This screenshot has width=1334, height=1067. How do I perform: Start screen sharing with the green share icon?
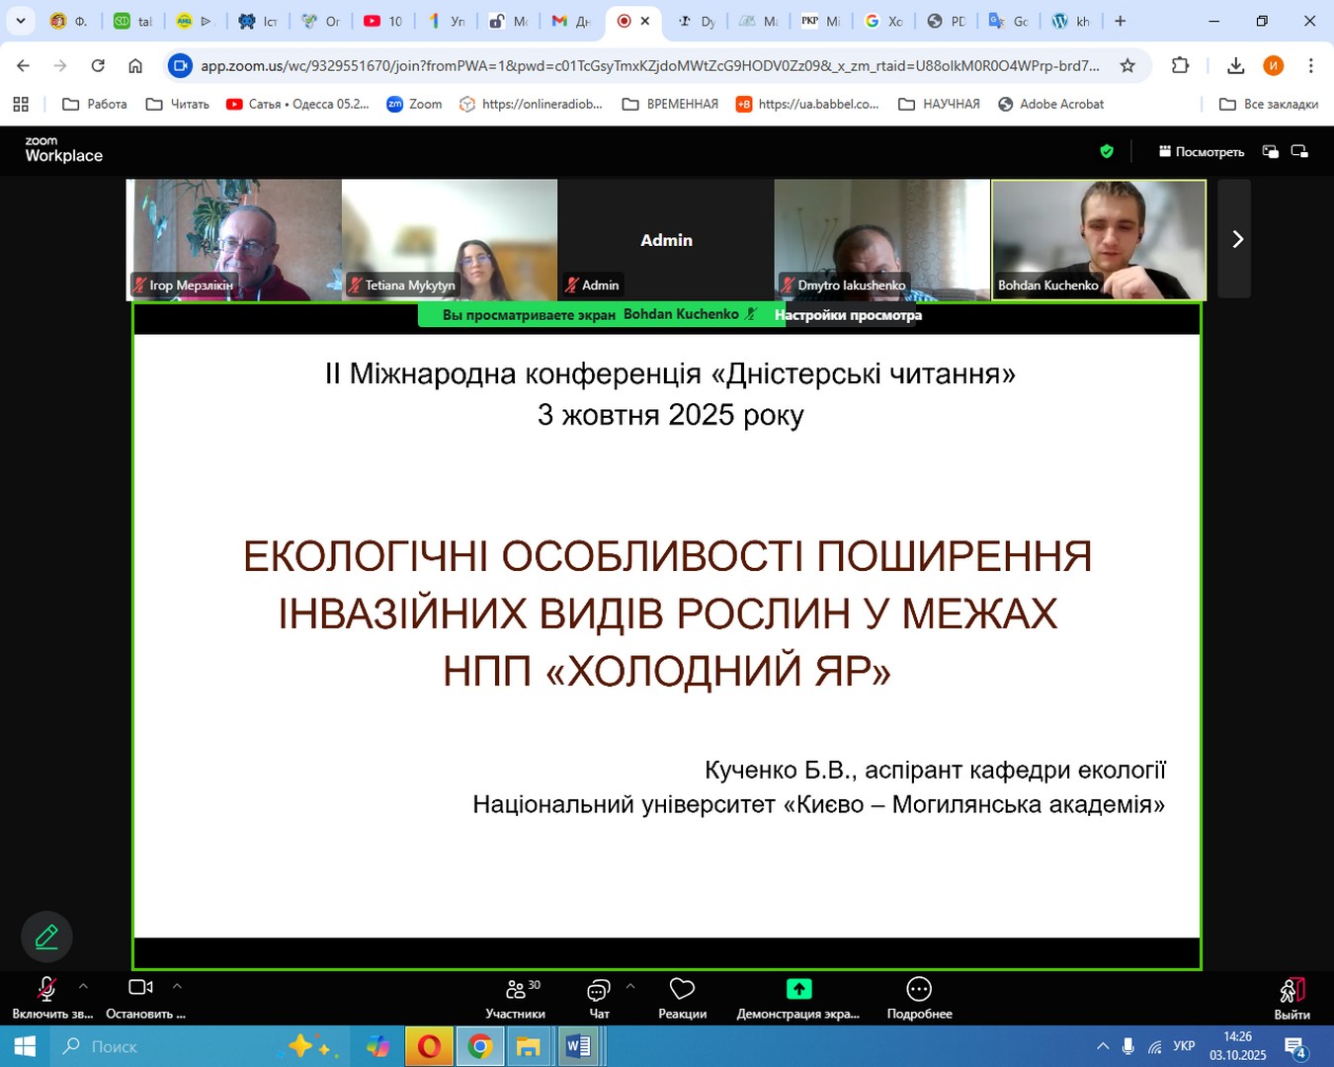798,990
